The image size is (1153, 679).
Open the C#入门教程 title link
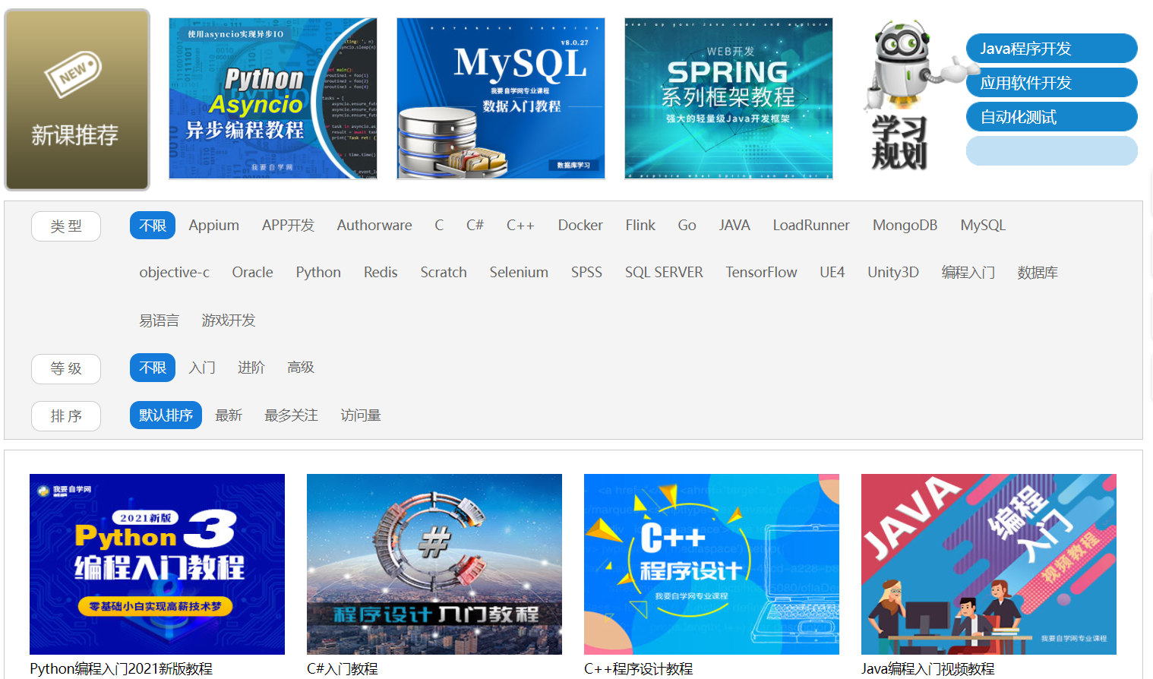[343, 669]
